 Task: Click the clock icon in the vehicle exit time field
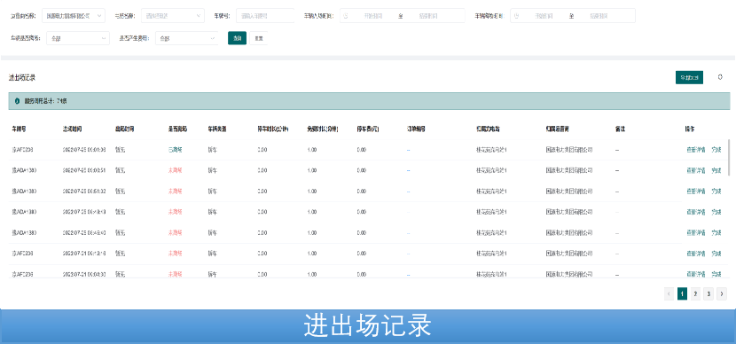coord(516,15)
